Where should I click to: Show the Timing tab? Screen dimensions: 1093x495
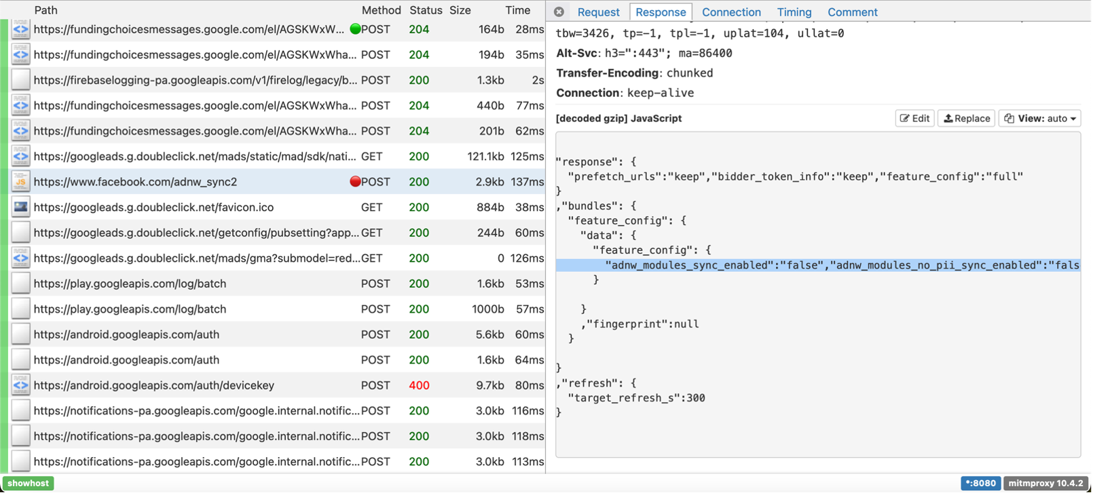click(794, 12)
